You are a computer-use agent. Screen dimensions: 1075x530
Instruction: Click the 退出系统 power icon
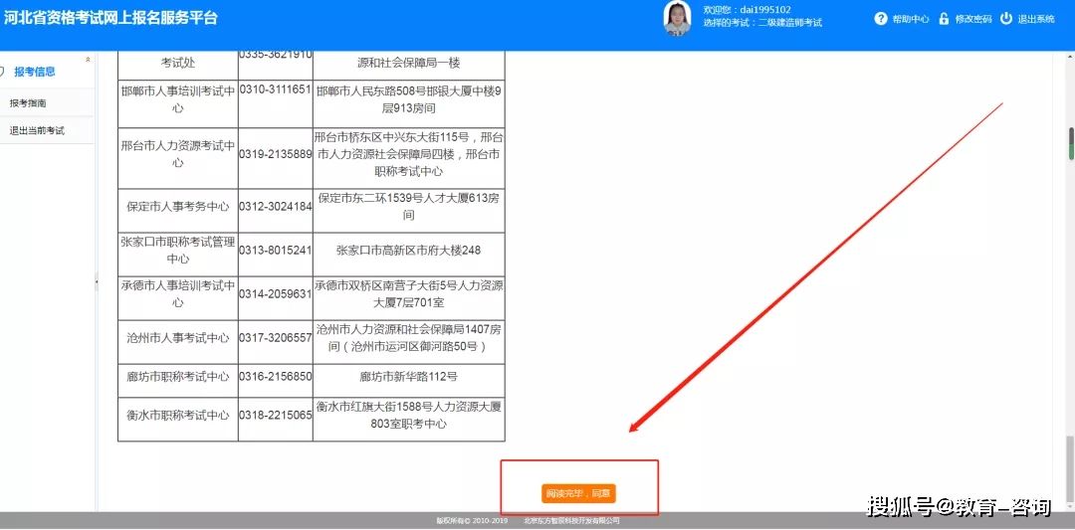pyautogui.click(x=1006, y=19)
